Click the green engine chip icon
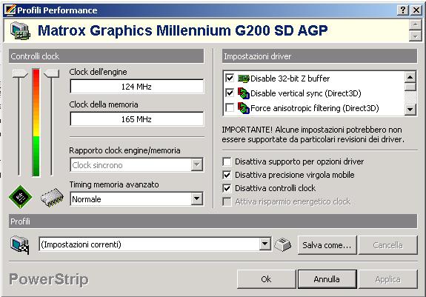Image resolution: width=426 pixels, height=297 pixels. 21,197
